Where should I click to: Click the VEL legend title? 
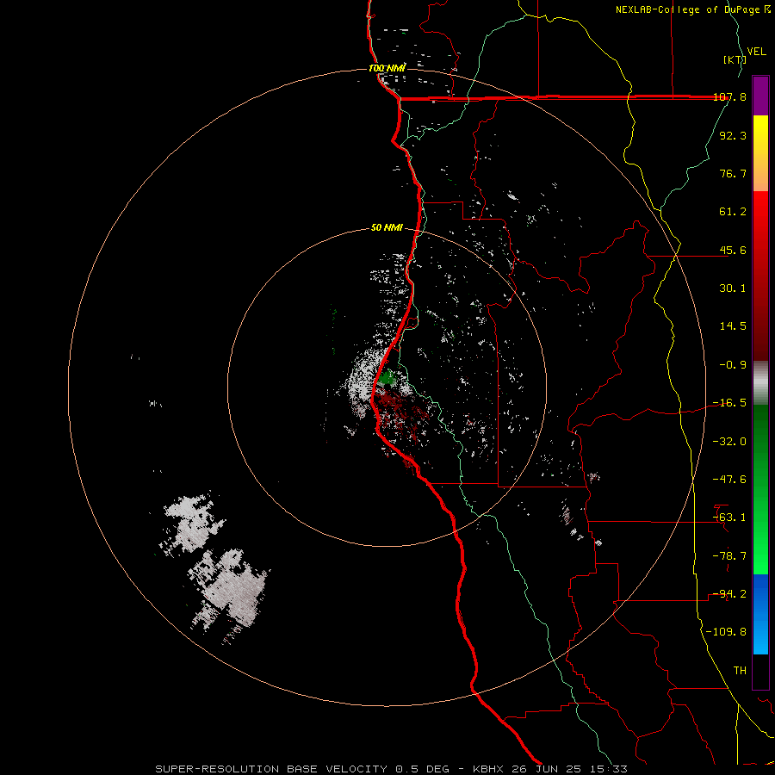(757, 52)
